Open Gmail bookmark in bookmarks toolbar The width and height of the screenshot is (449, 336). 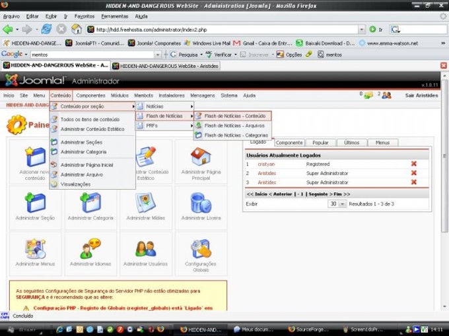263,43
